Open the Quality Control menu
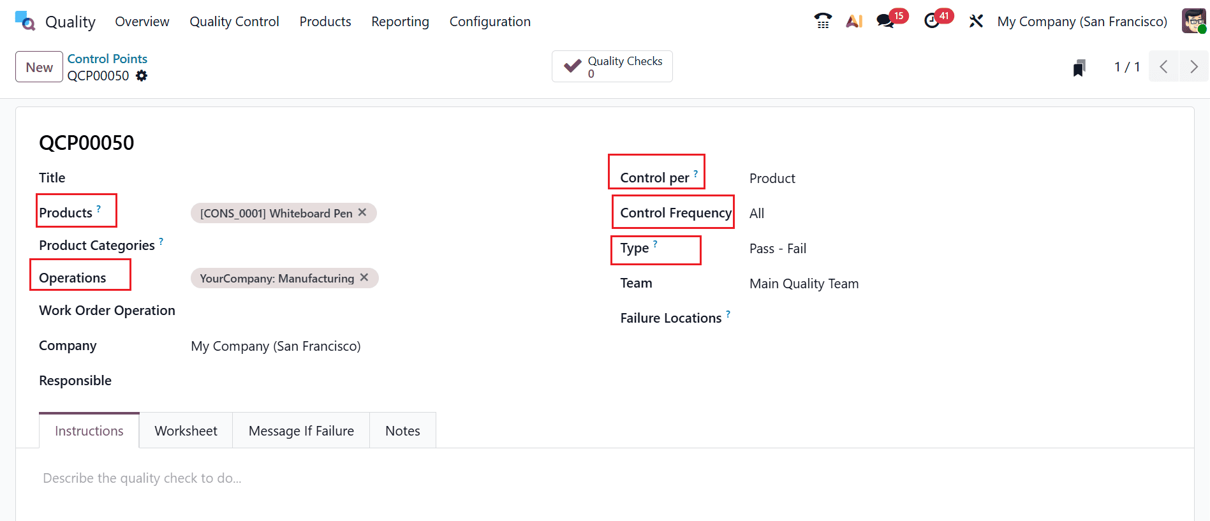Viewport: 1210px width, 521px height. pos(234,21)
